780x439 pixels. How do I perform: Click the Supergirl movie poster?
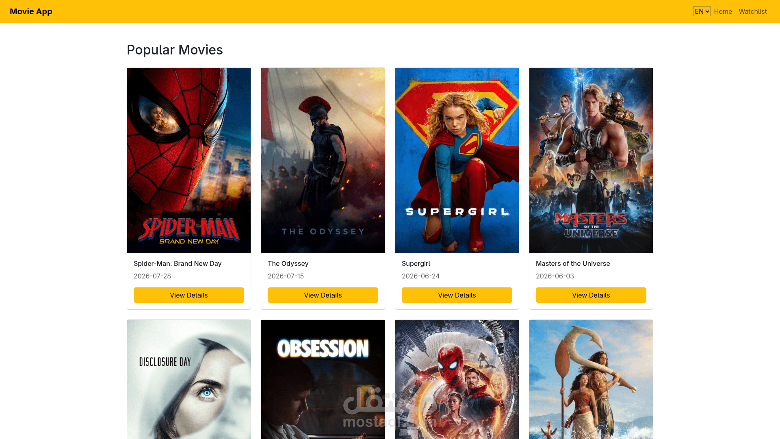457,161
